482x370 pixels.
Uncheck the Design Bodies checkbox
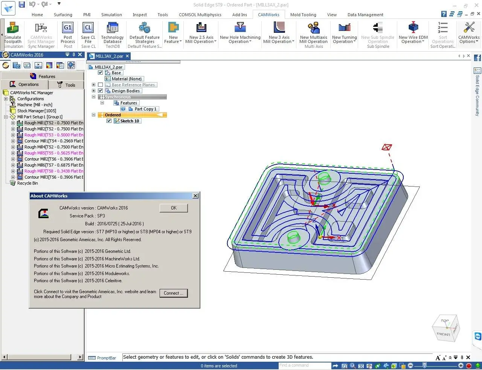tap(101, 91)
